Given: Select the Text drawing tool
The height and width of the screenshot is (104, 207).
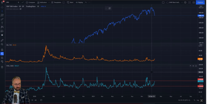Looking at the screenshot, I should tap(2, 23).
